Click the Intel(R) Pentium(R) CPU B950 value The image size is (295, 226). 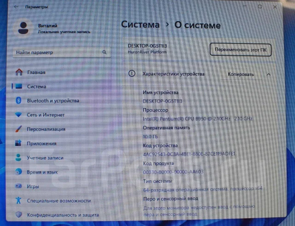[198, 119]
